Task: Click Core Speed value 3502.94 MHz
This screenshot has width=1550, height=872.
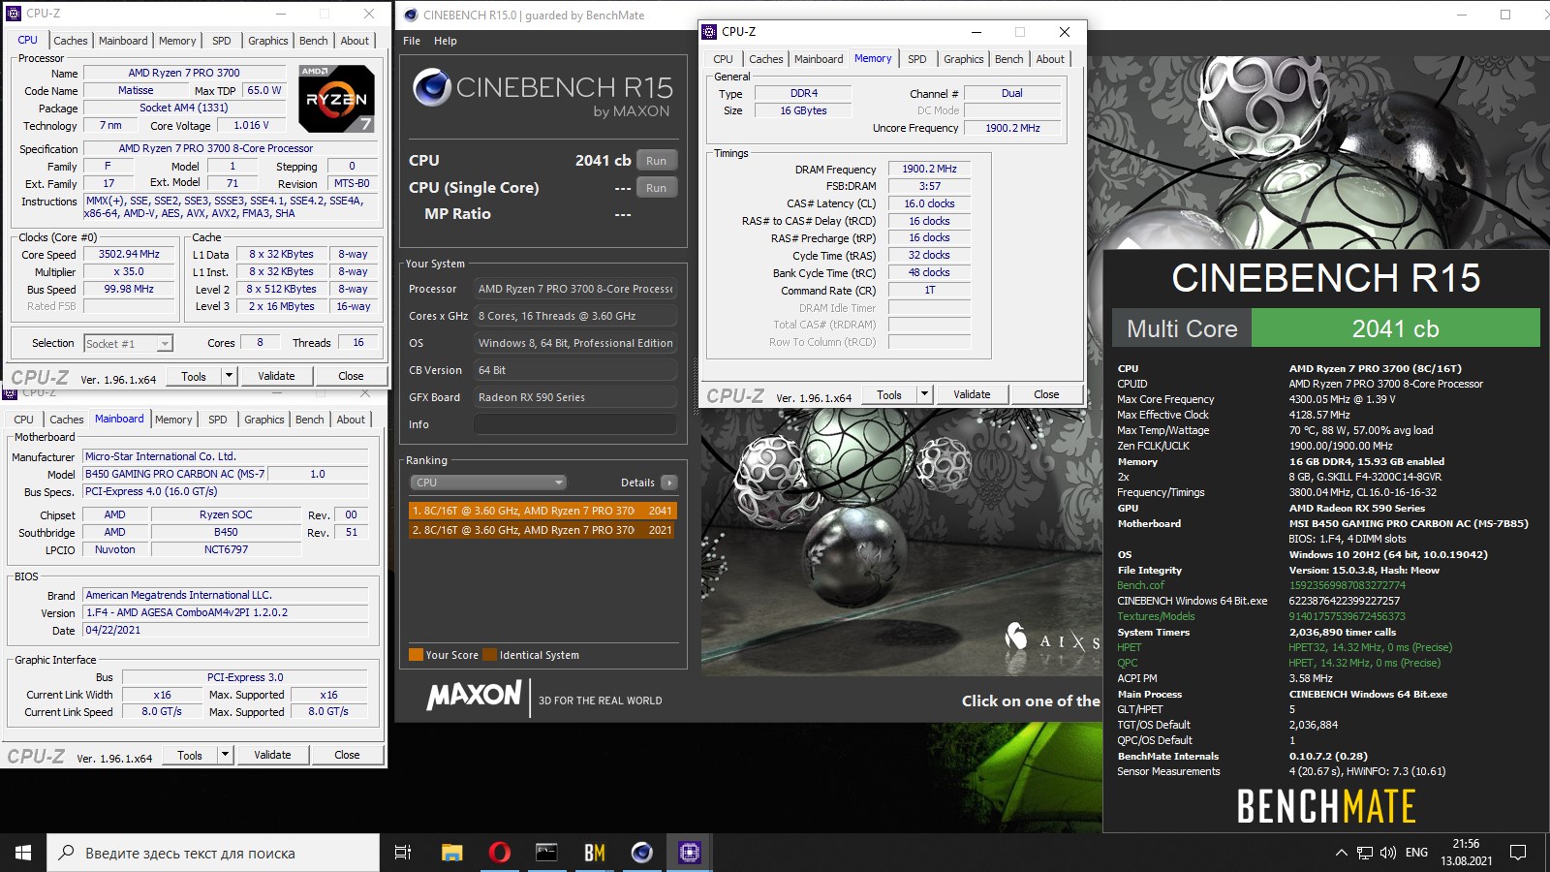Action: click(x=129, y=254)
